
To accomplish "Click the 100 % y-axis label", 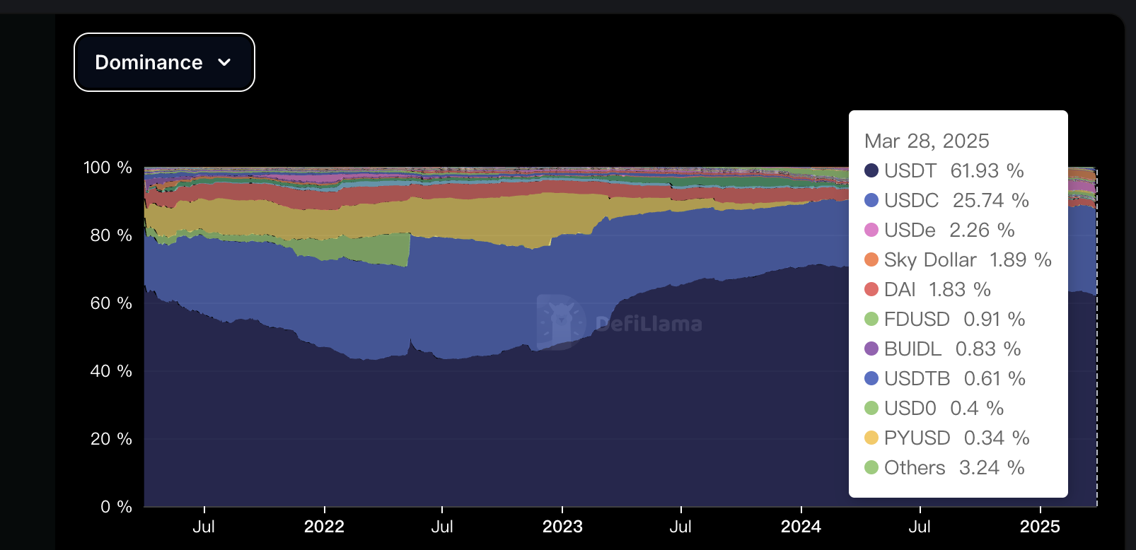I will pyautogui.click(x=108, y=168).
